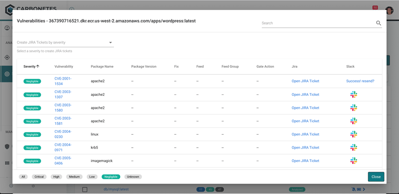Click the krb5 package name cell

[x=95, y=147]
